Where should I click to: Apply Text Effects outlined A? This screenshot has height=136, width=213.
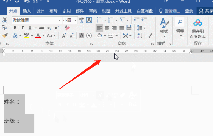tap(15, 36)
